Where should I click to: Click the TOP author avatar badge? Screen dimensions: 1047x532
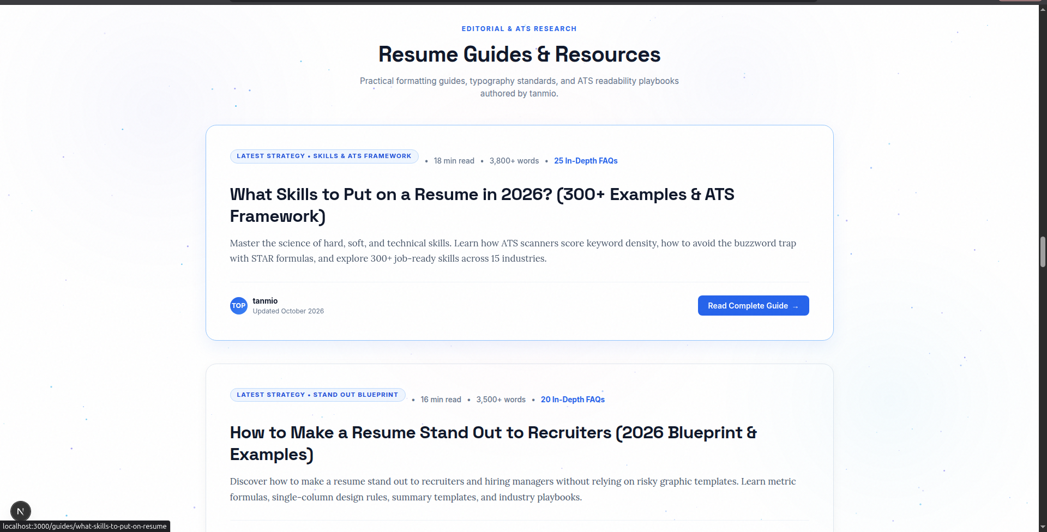tap(238, 306)
